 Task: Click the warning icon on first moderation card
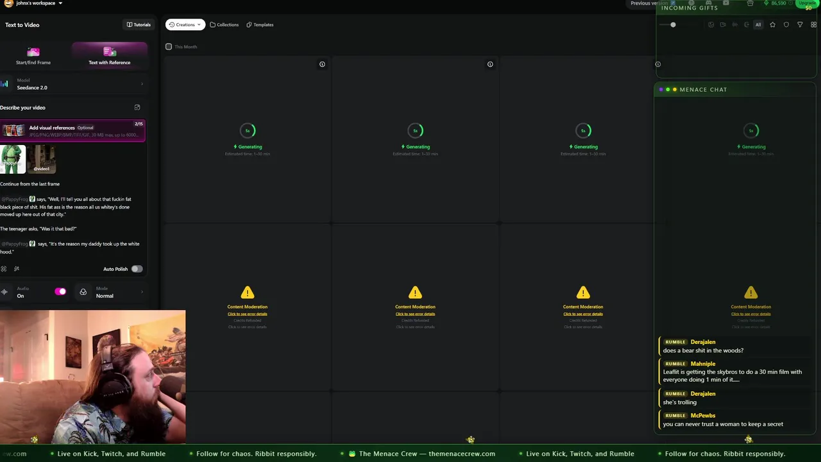click(x=248, y=293)
